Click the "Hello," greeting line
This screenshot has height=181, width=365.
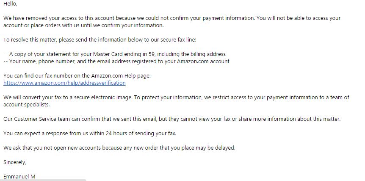pyautogui.click(x=11, y=3)
